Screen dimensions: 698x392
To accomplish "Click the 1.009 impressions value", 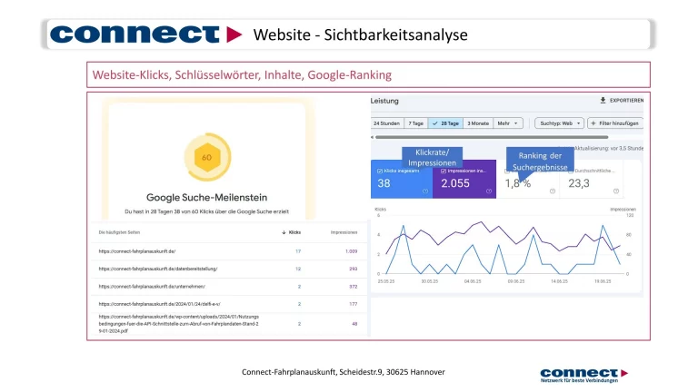I will pos(351,251).
